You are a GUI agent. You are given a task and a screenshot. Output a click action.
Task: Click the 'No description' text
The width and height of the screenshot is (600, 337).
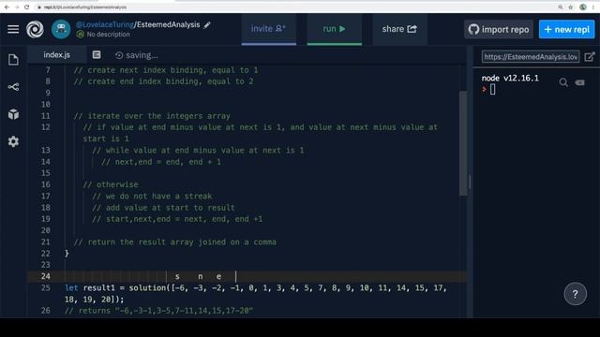pyautogui.click(x=108, y=35)
